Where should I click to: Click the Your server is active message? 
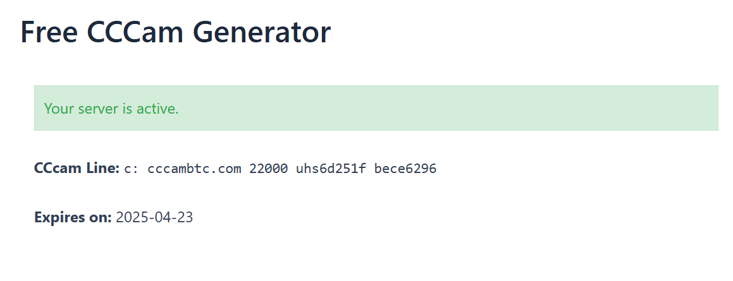pyautogui.click(x=111, y=109)
